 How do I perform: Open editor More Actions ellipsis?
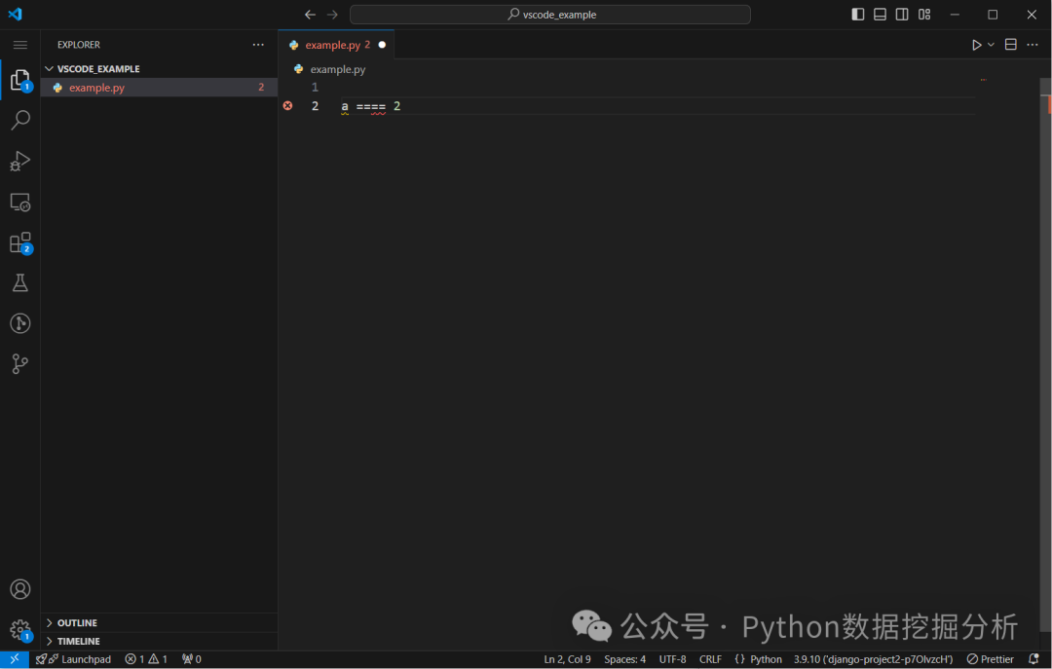[1032, 44]
